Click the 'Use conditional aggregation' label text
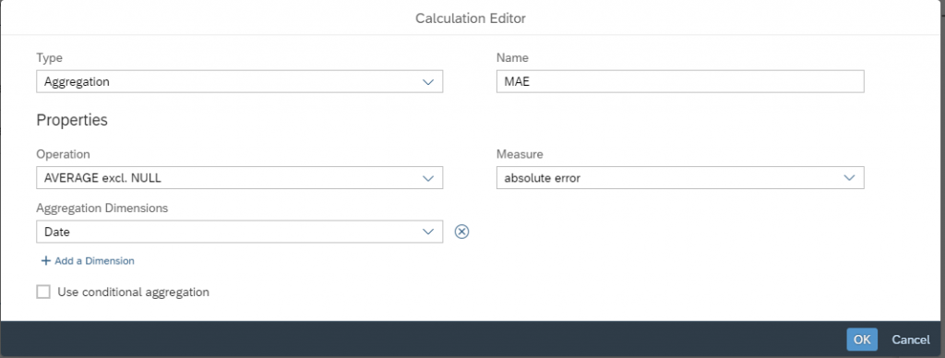 pos(133,292)
